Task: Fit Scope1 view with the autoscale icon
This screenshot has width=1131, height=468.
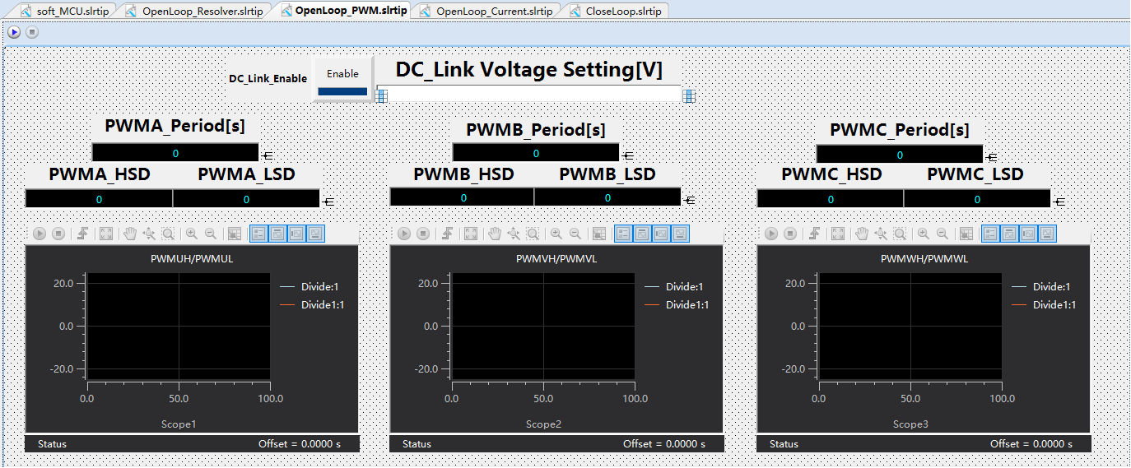Action: [x=106, y=234]
